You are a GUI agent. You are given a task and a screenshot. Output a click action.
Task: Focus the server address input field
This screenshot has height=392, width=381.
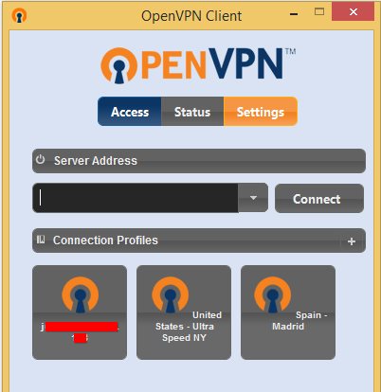pyautogui.click(x=136, y=198)
